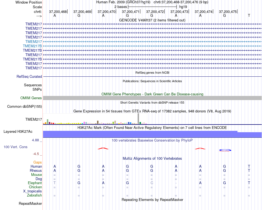Click the light-blue TMEM217 transcript label

coord(34,42)
